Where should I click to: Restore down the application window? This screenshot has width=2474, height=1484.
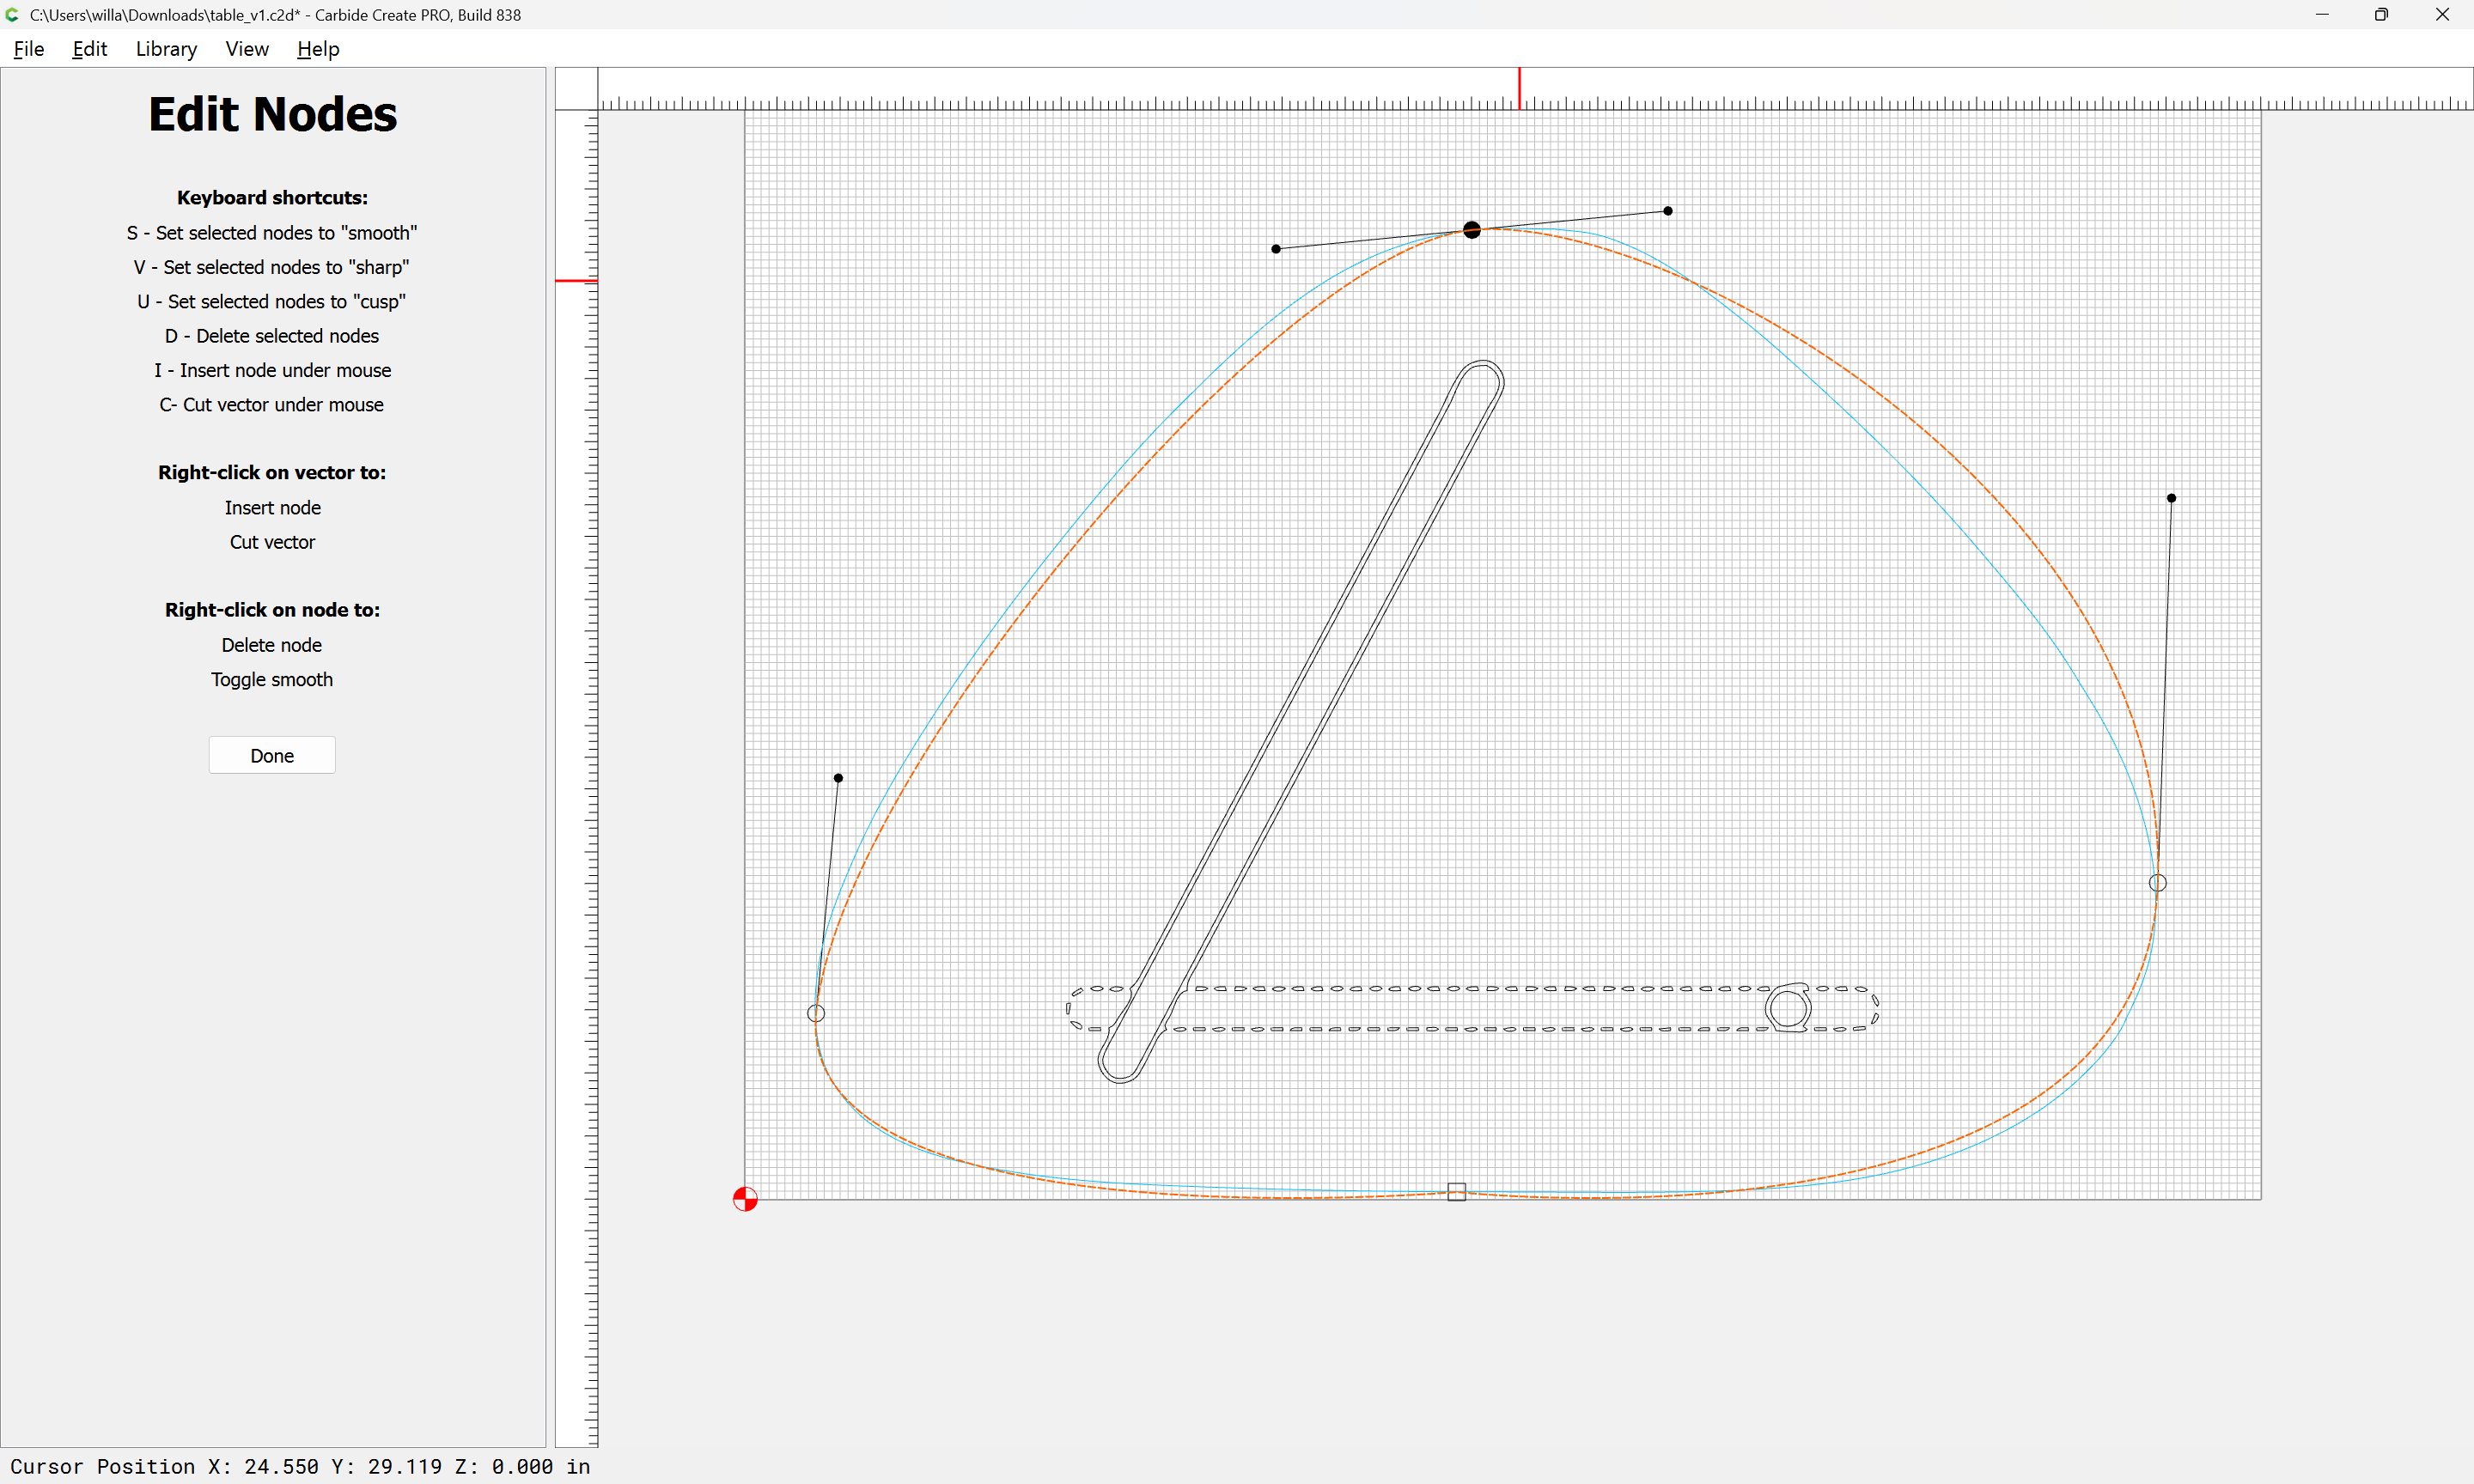(x=2381, y=15)
